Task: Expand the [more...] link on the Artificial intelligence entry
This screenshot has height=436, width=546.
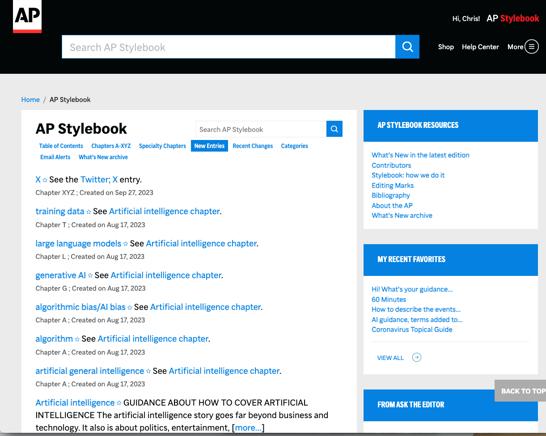Action: pyautogui.click(x=248, y=428)
